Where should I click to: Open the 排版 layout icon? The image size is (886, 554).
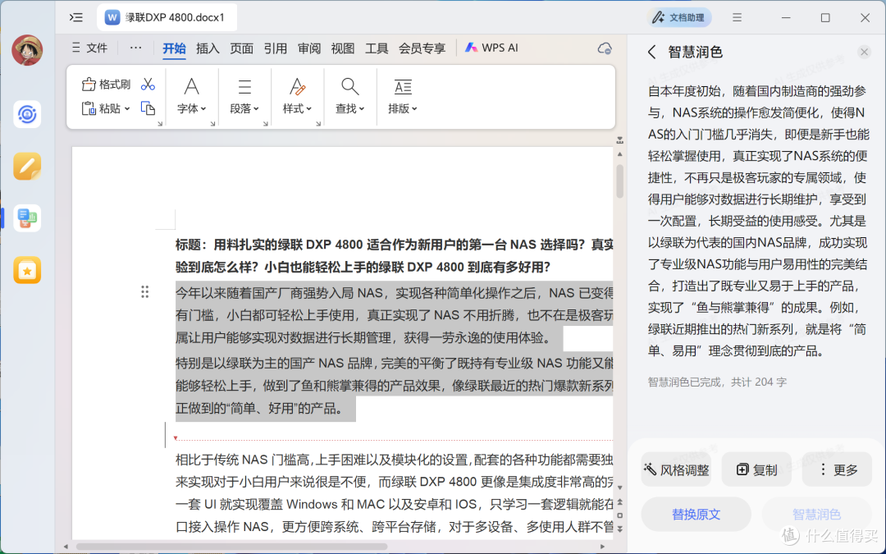[x=403, y=86]
